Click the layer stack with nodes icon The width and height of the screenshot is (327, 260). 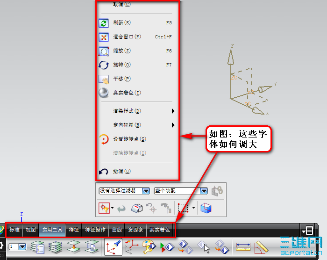click(x=55, y=247)
